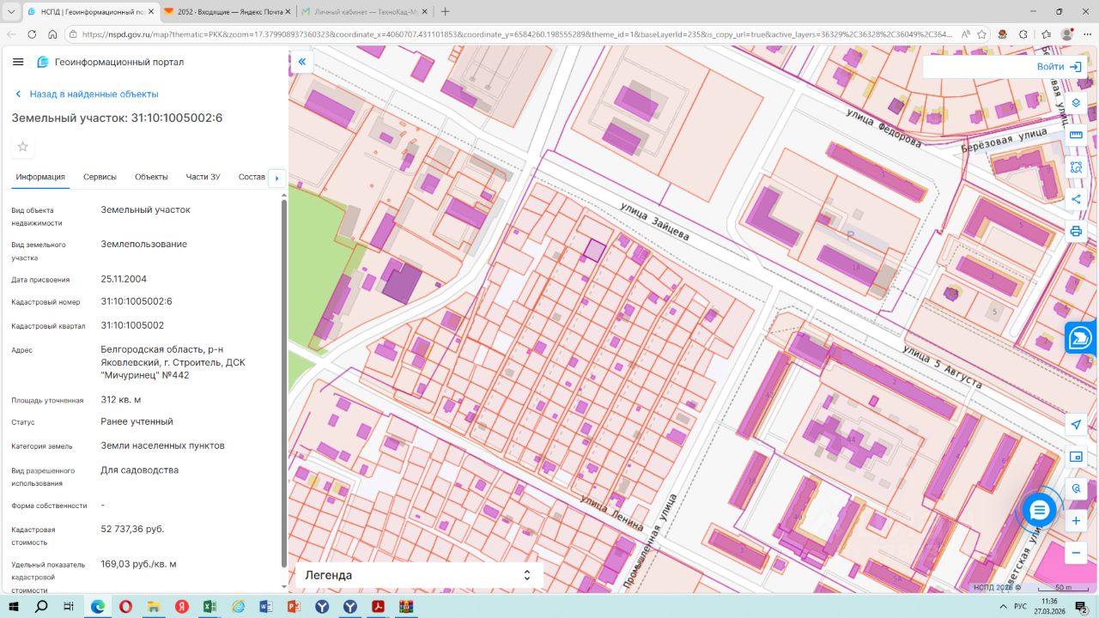Collapse the left info panel
1099x618 pixels.
(301, 62)
